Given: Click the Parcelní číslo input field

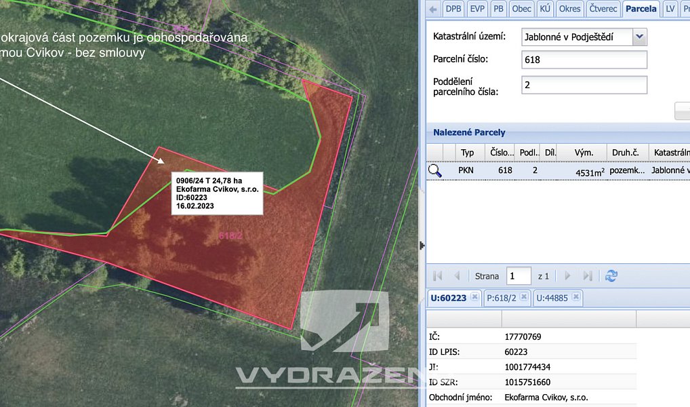Looking at the screenshot, I should 584,60.
